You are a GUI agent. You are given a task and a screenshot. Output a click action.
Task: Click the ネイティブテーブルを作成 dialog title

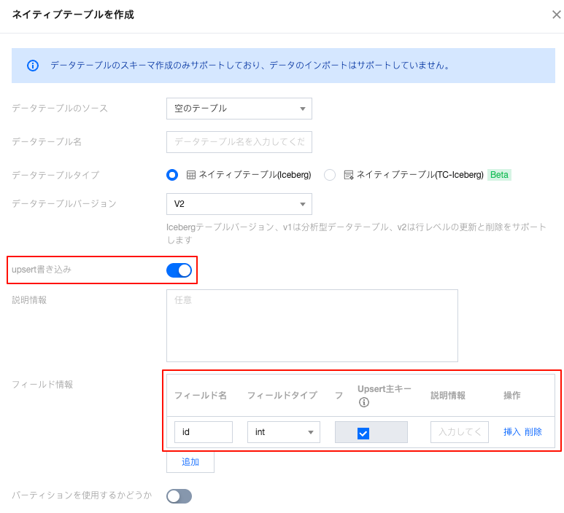coord(73,15)
